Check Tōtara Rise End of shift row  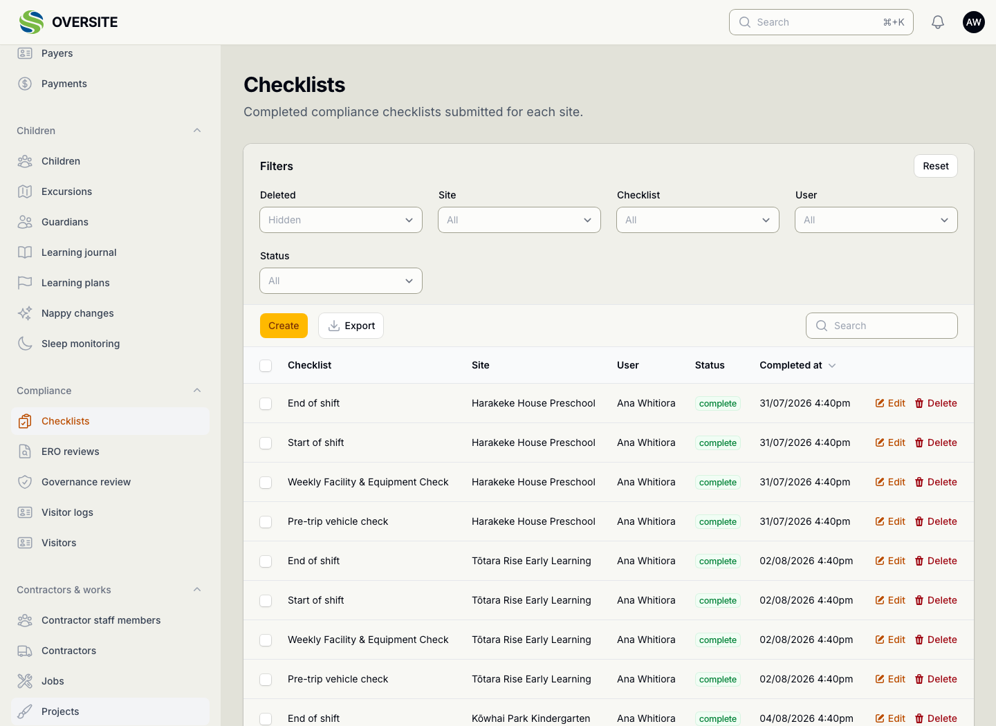tap(266, 561)
